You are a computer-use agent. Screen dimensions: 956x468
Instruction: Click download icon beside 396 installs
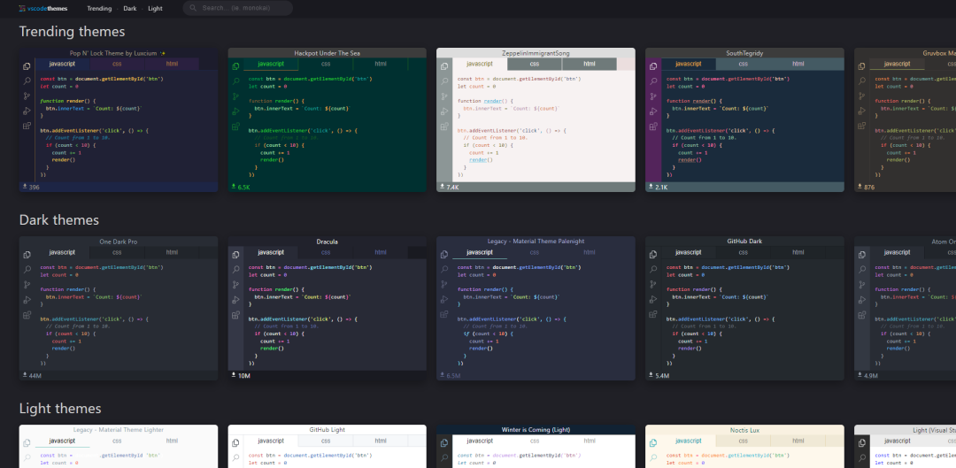click(25, 187)
